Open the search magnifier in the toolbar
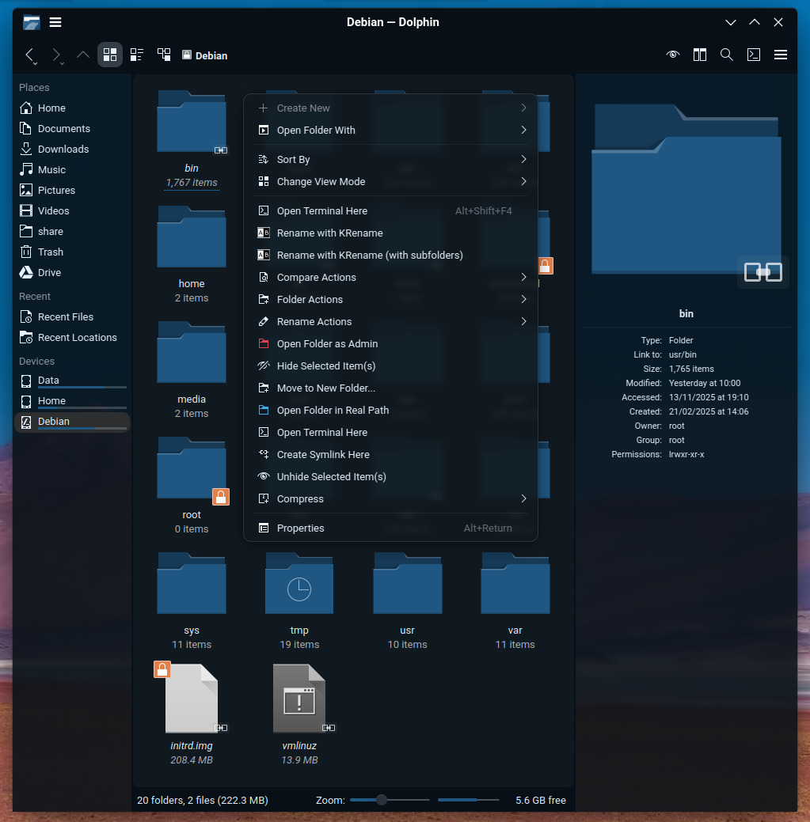The width and height of the screenshot is (810, 822). coord(726,55)
